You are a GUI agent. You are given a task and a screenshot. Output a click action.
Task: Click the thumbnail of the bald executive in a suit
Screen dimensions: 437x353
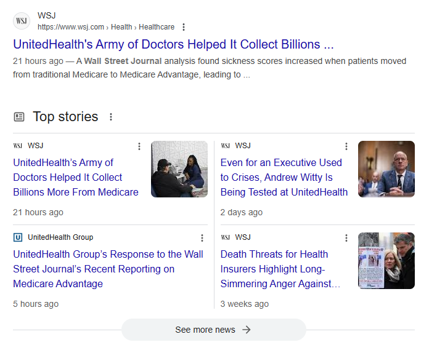click(386, 169)
